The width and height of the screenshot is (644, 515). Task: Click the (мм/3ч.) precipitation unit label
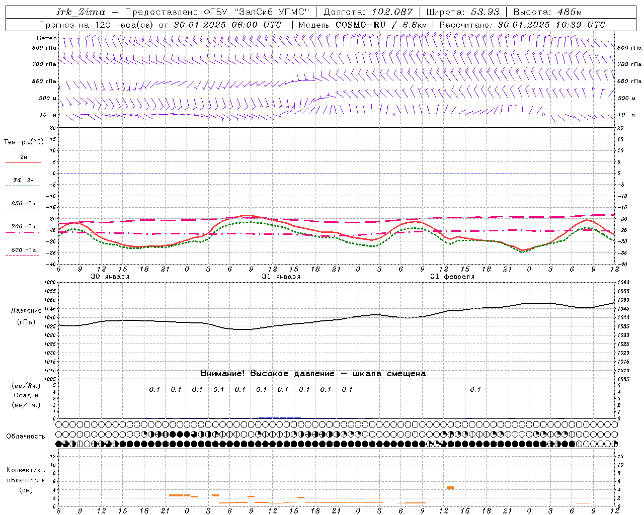click(x=26, y=386)
